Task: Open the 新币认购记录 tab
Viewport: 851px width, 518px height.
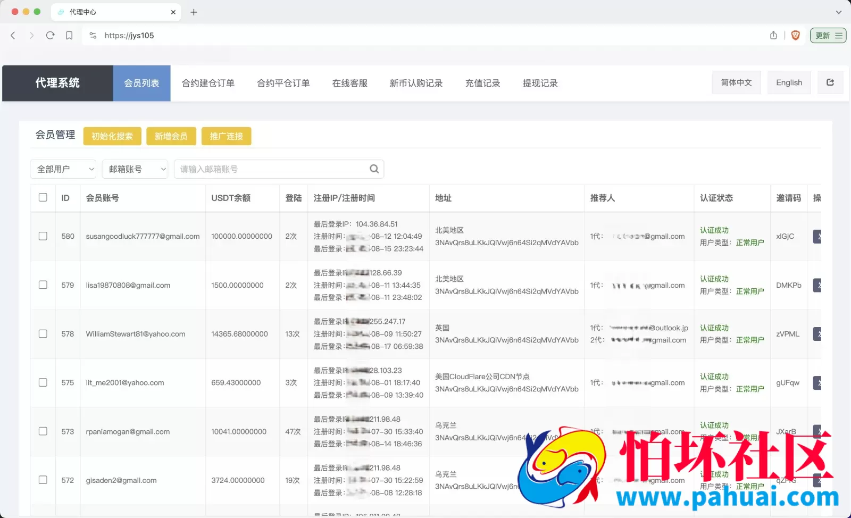Action: click(x=416, y=83)
